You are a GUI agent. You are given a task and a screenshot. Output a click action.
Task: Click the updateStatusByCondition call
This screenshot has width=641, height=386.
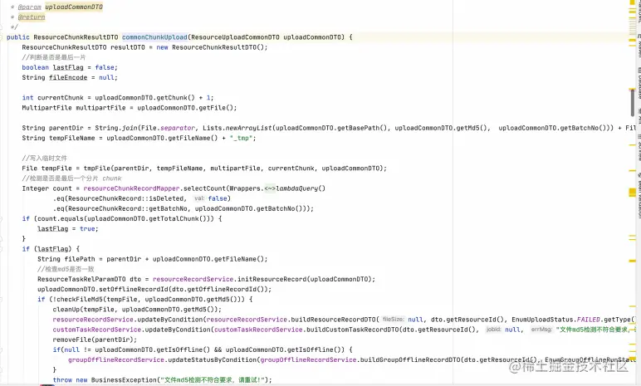click(213, 359)
